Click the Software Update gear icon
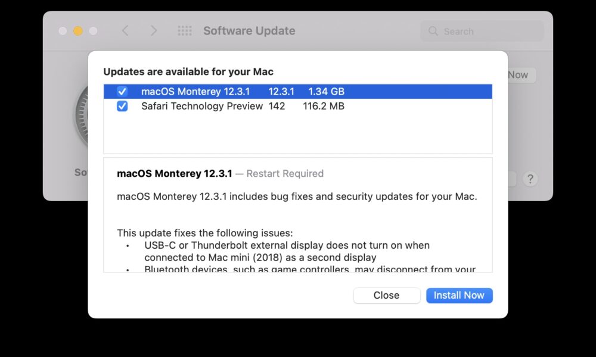The height and width of the screenshot is (357, 596). (81, 115)
